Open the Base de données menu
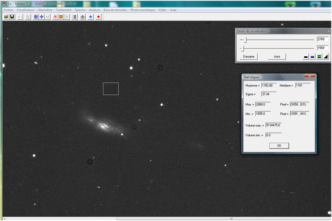The width and height of the screenshot is (332, 221). tap(115, 10)
